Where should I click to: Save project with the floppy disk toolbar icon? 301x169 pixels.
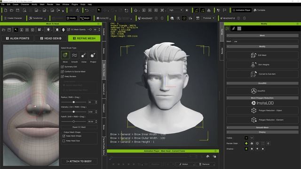(18, 10)
